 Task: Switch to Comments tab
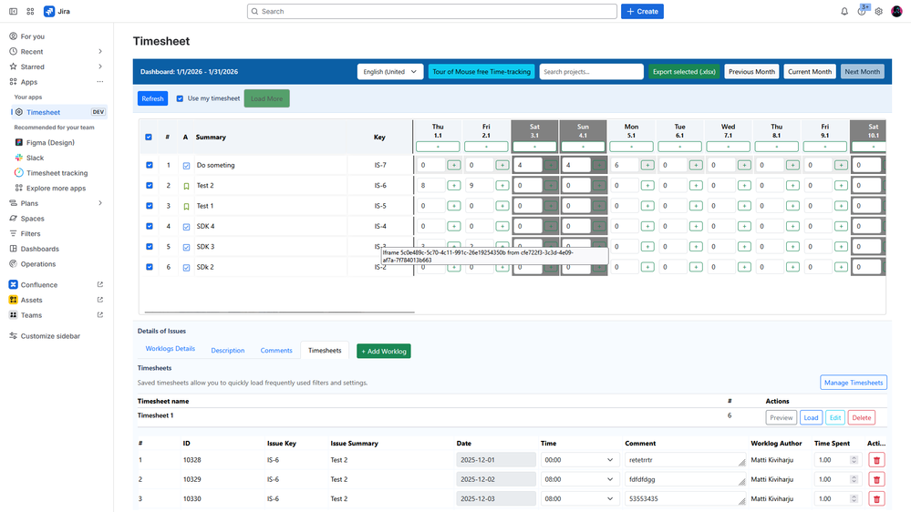coord(276,350)
